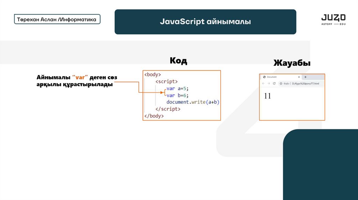This screenshot has width=358, height=200.
Task: Click the 'var a=5;' code line
Action: coord(177,88)
